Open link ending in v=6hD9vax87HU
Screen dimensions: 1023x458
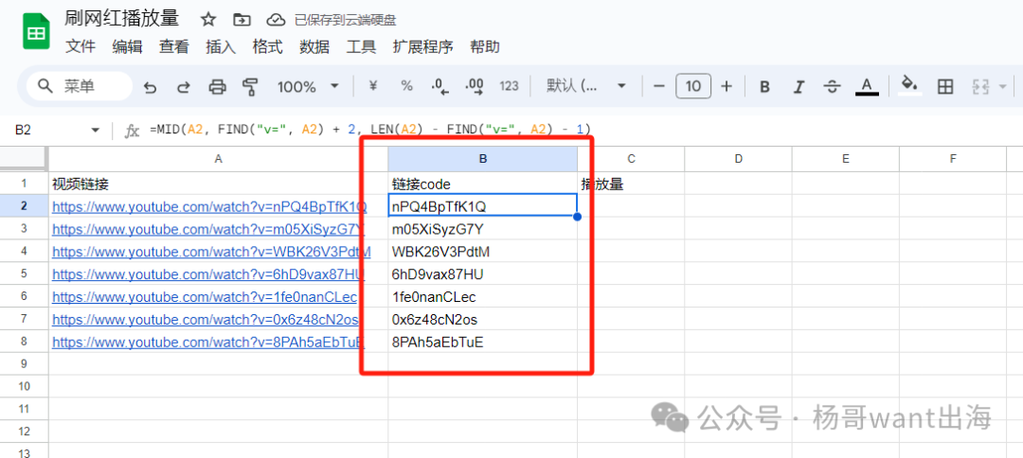[x=208, y=274]
